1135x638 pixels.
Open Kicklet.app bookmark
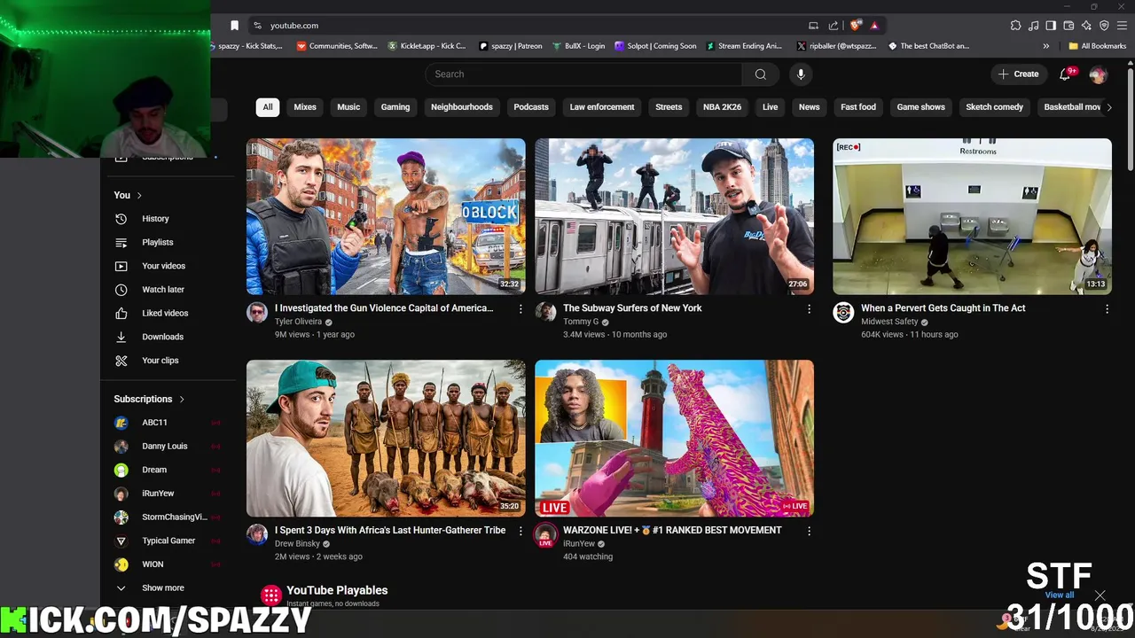[x=427, y=46]
